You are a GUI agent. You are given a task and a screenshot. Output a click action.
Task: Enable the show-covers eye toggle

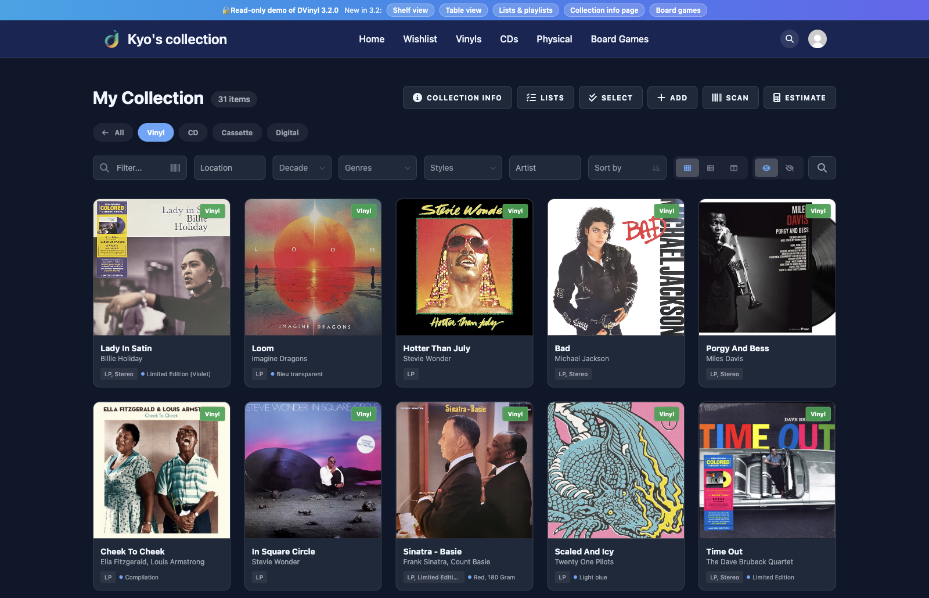[x=766, y=168]
